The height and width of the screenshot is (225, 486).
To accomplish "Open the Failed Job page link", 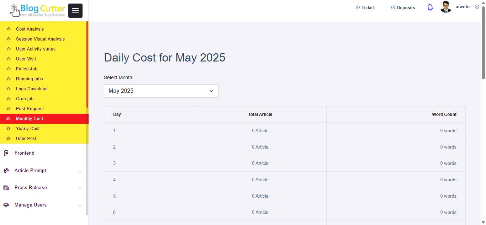I will 27,69.
